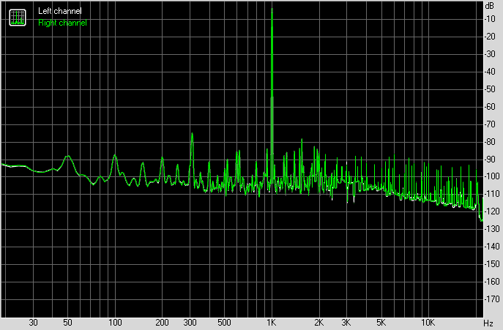The image size is (503, 330).
Task: Click the 50 frequency axis label
Action: [67, 322]
